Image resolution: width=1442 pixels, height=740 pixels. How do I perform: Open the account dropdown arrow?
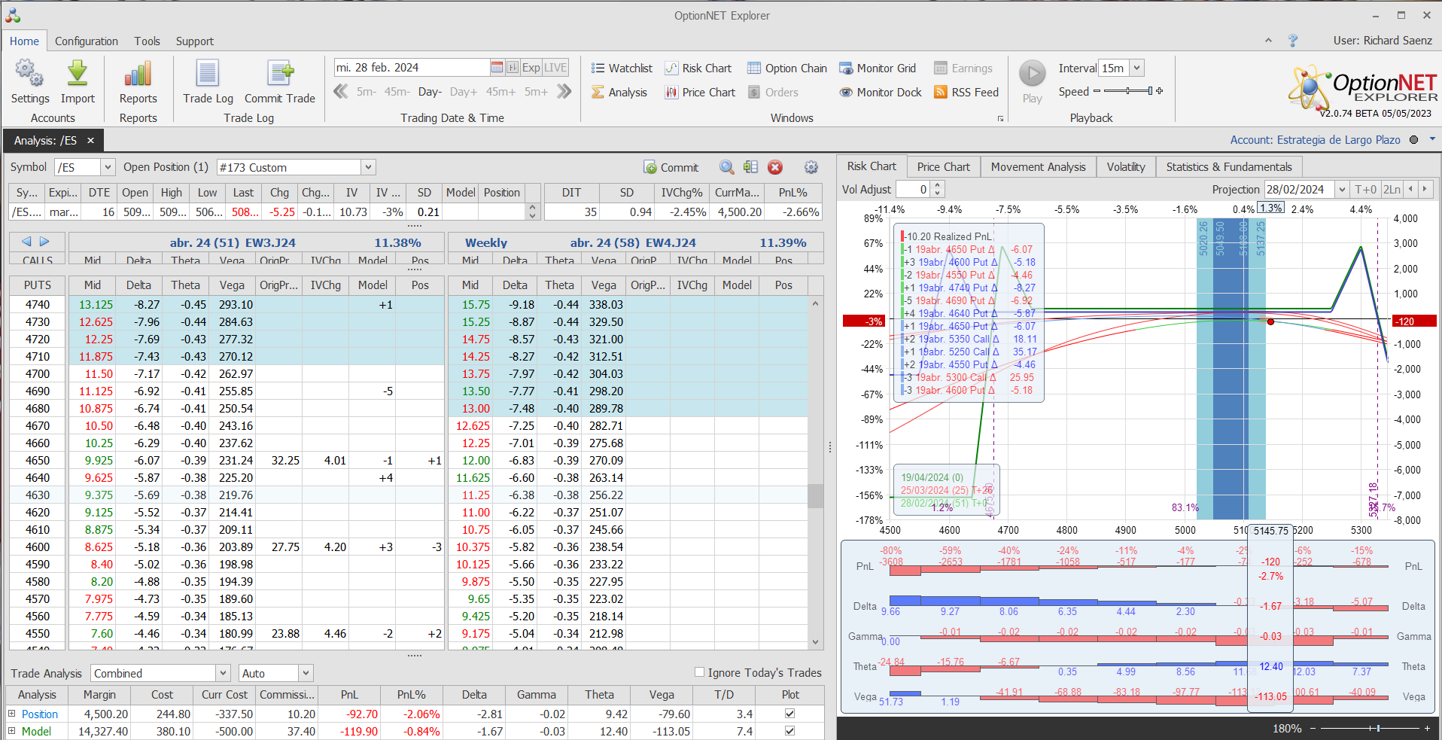click(x=1432, y=139)
